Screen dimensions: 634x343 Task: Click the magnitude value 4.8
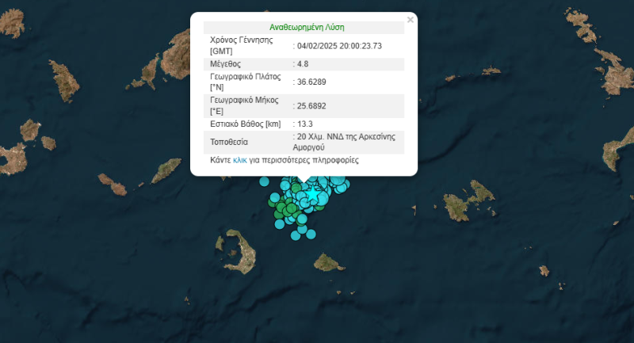click(x=304, y=63)
